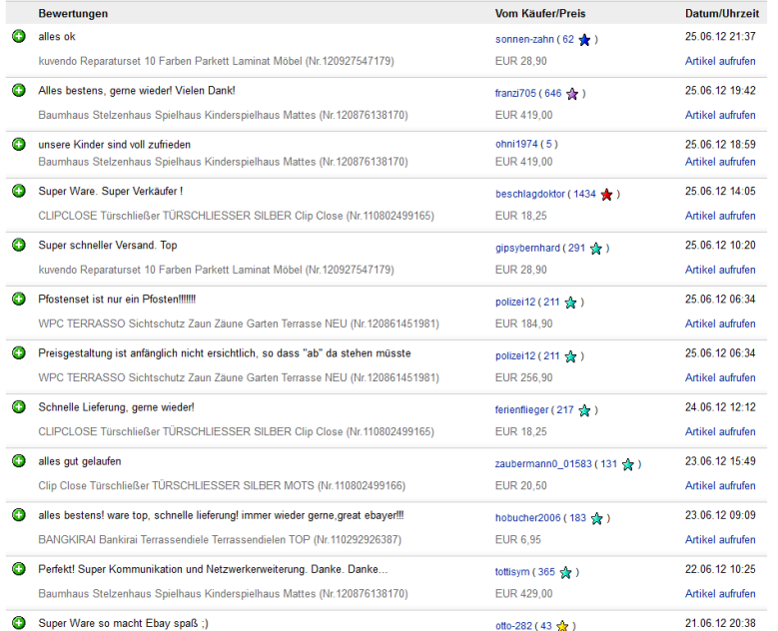Open buyer profile otto-282
This screenshot has height=631, width=778.
pyautogui.click(x=513, y=626)
